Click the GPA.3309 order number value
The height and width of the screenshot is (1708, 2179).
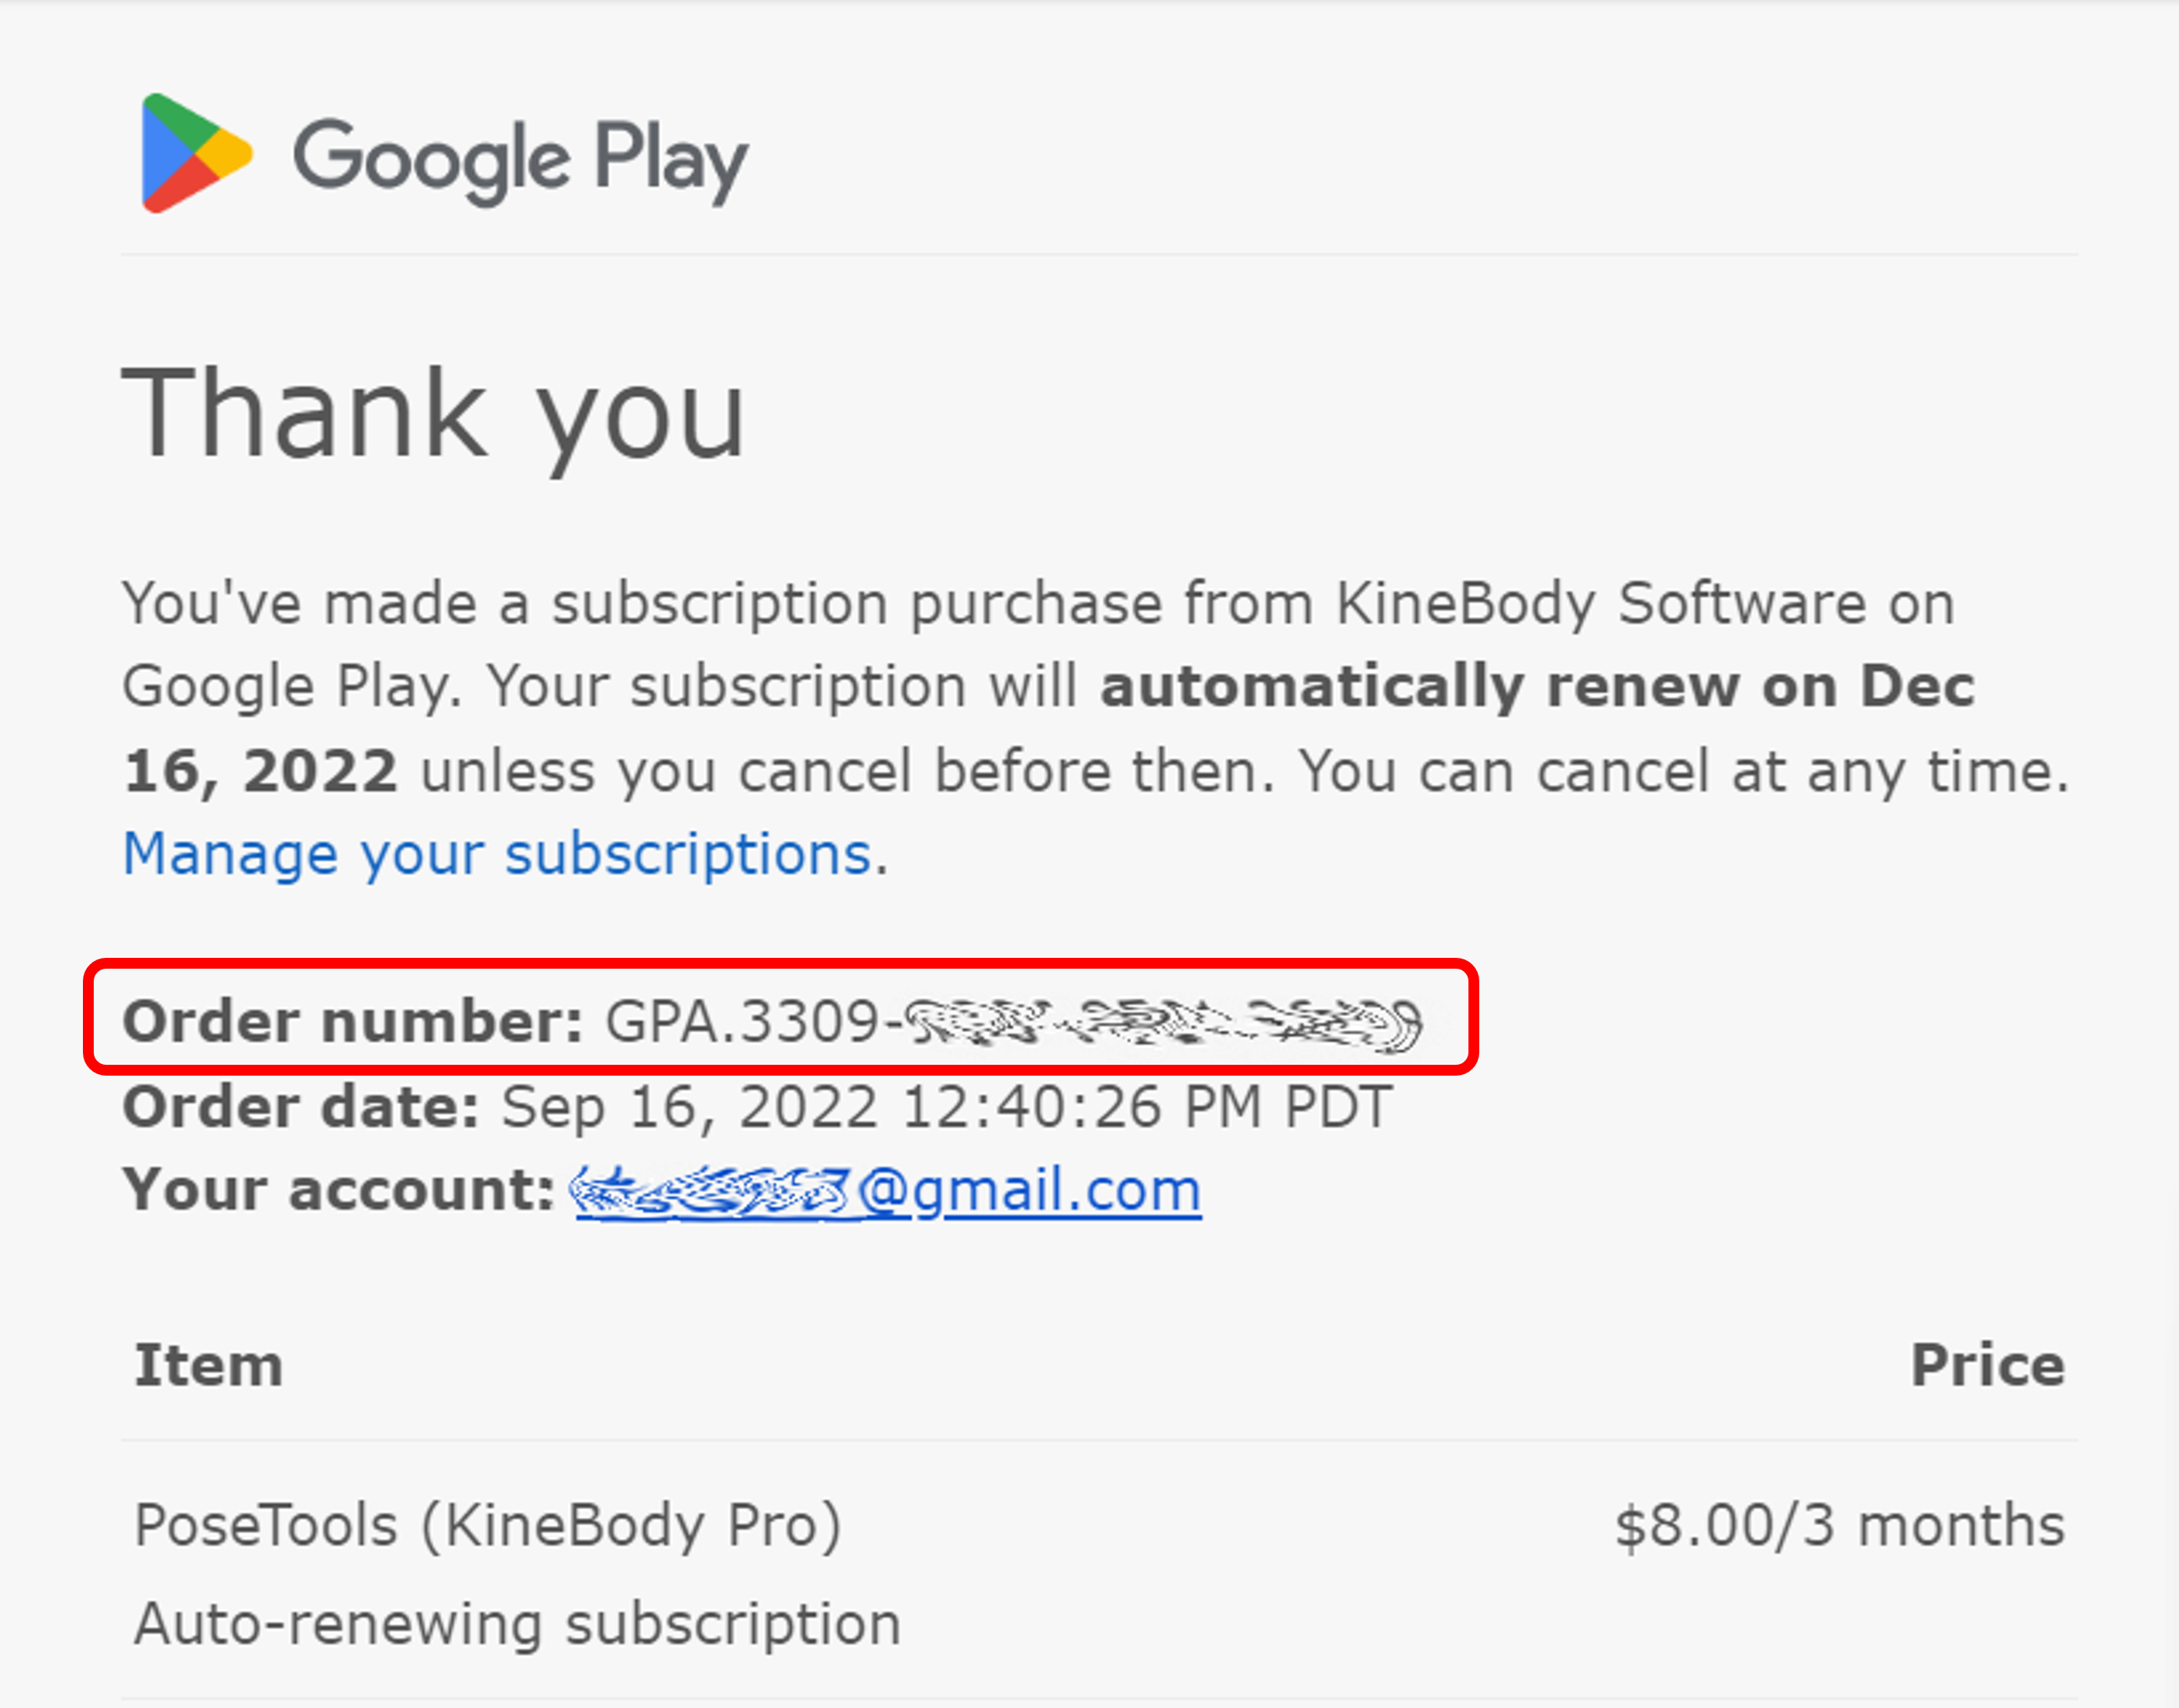coord(1013,1023)
